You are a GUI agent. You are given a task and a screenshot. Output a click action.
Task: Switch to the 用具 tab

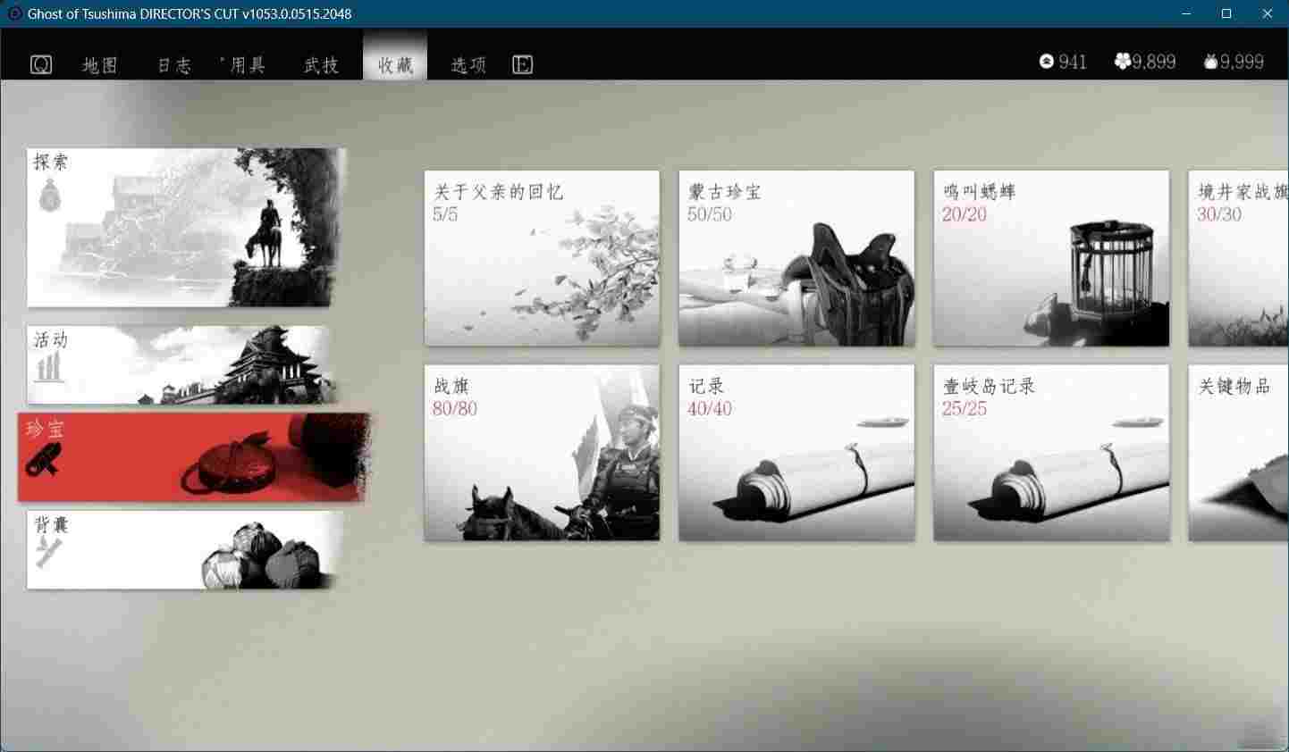tap(248, 65)
